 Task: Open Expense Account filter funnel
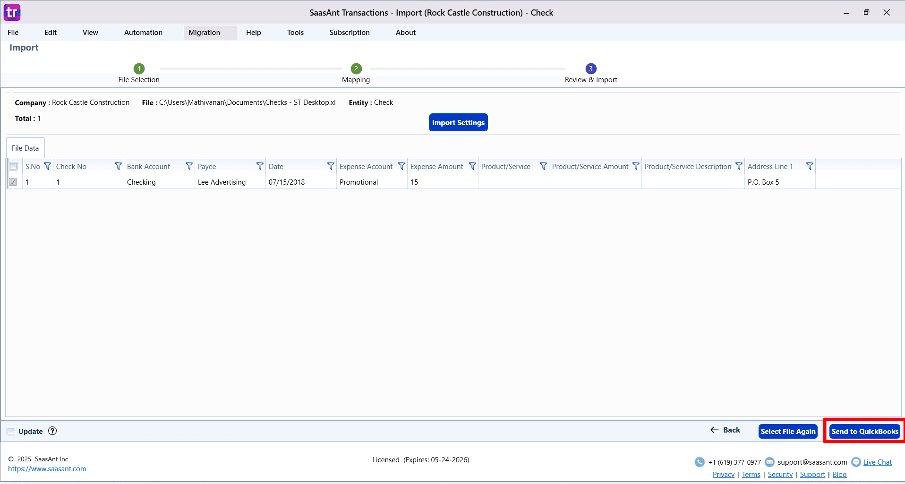pyautogui.click(x=401, y=166)
